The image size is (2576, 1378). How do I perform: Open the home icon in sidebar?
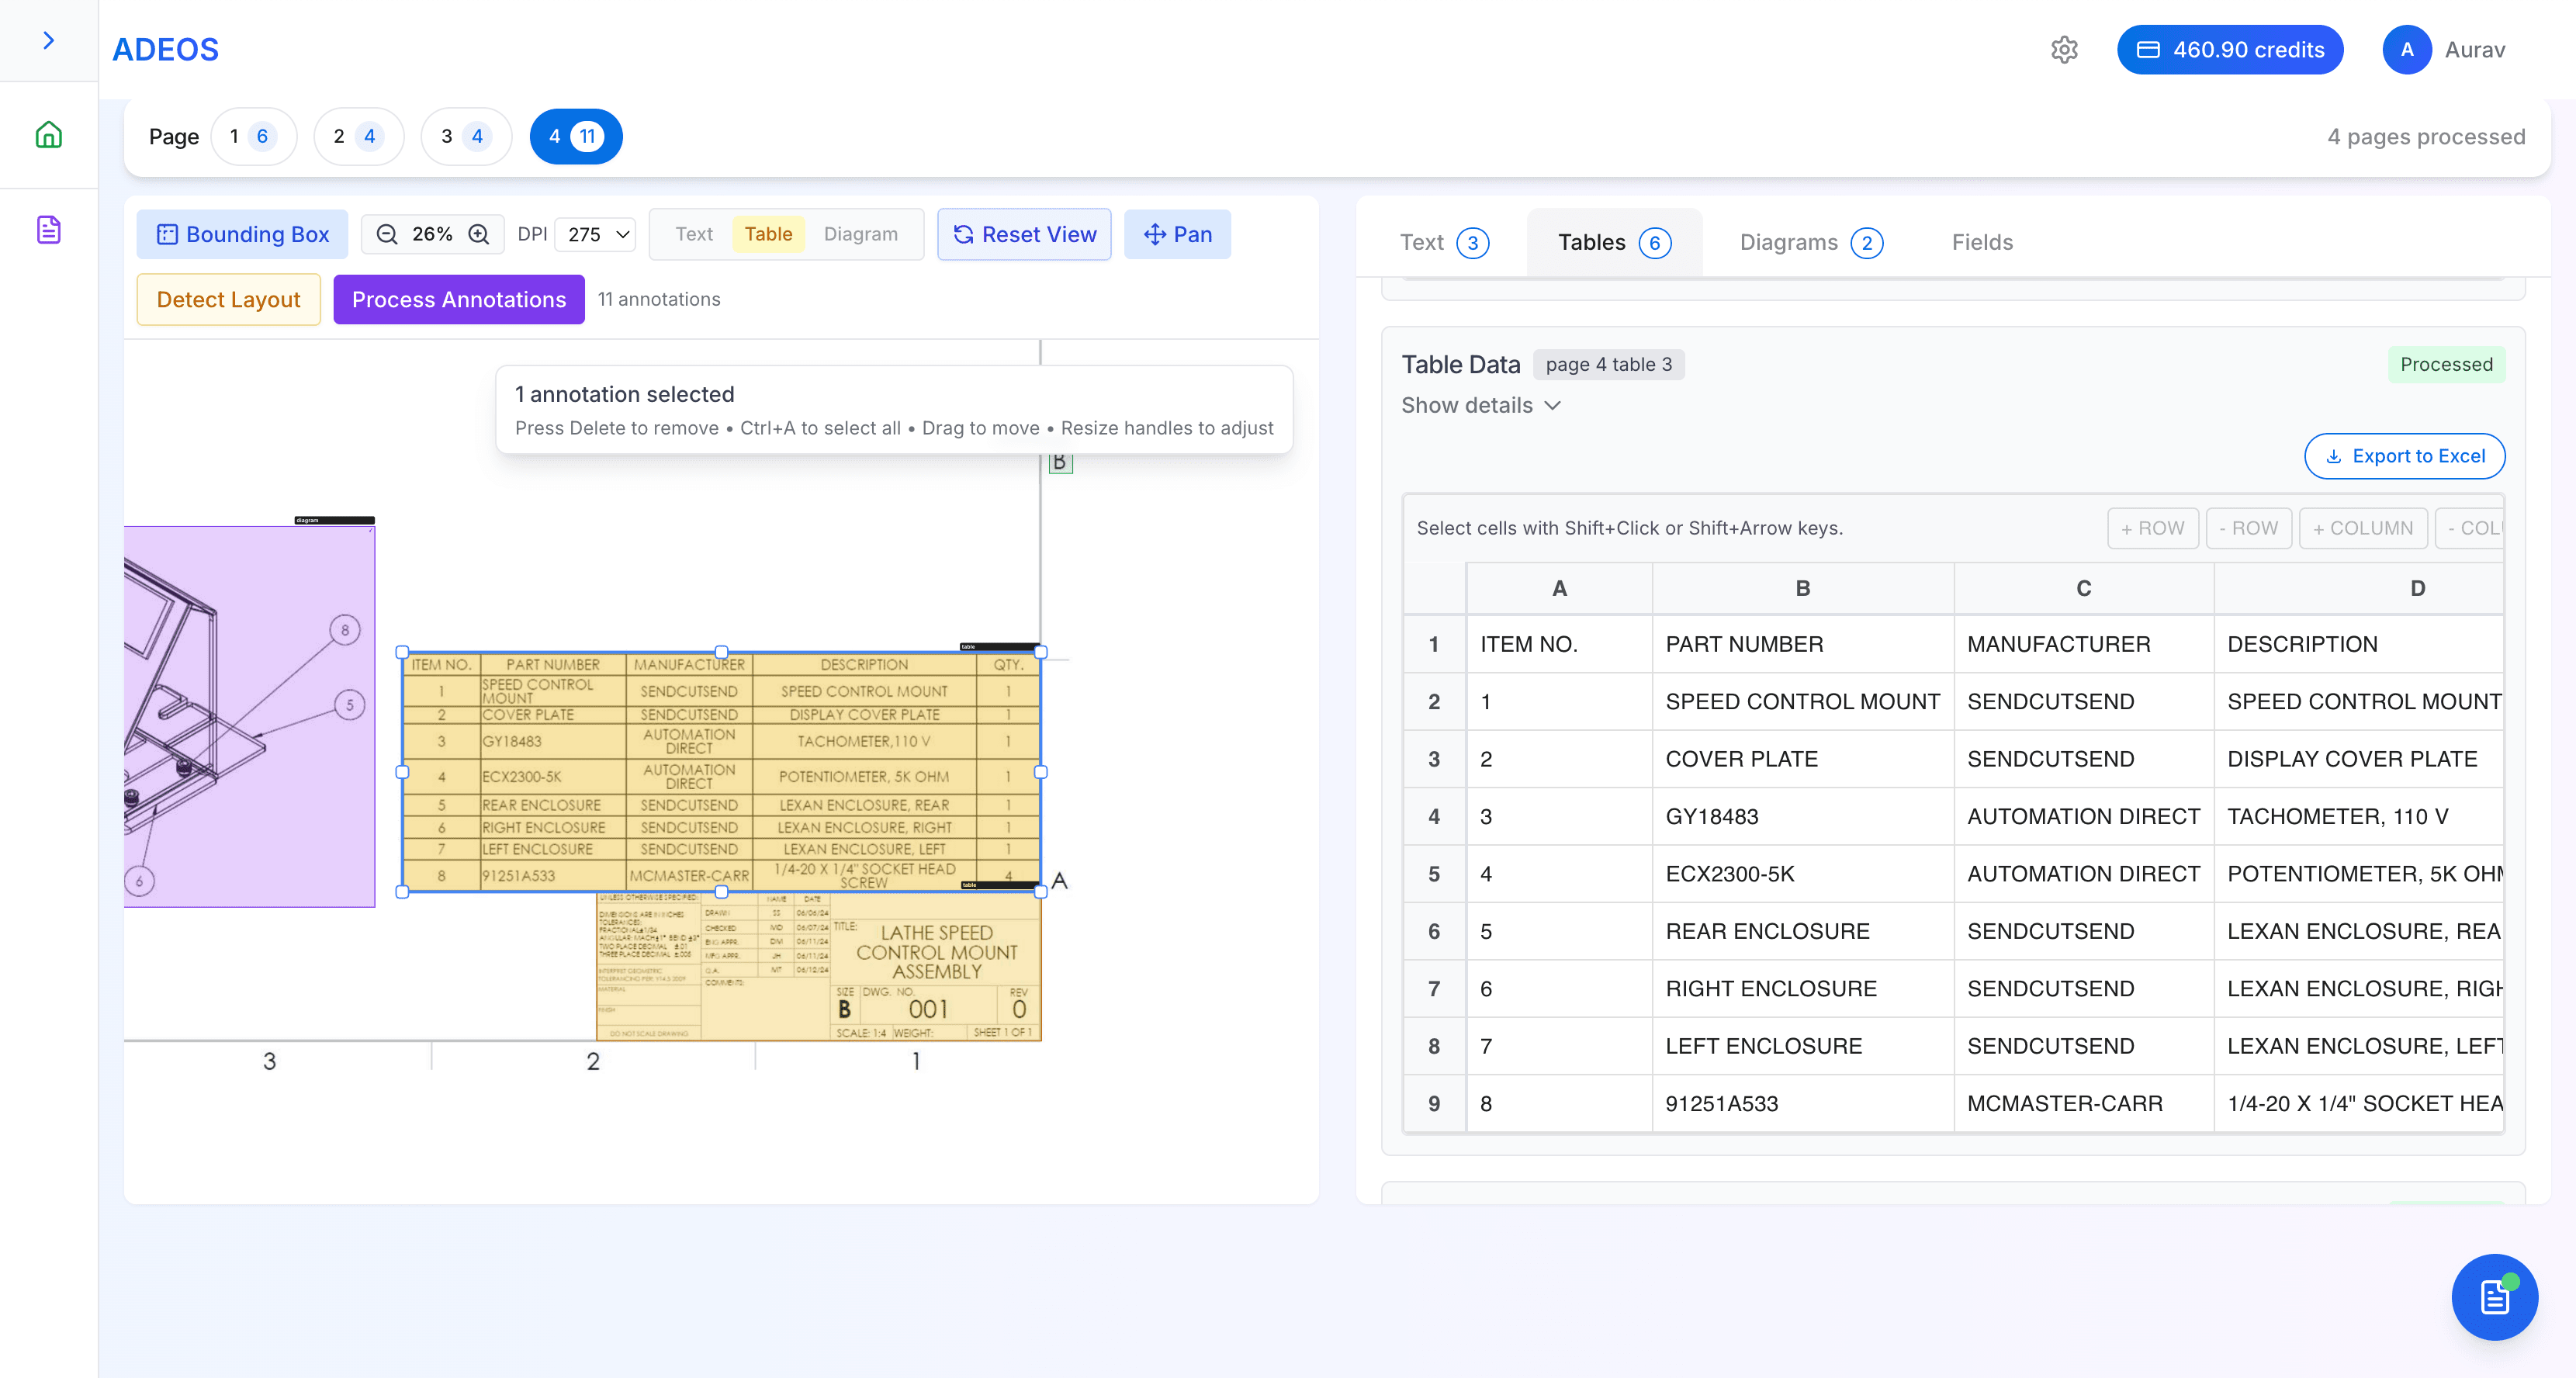pos(48,134)
